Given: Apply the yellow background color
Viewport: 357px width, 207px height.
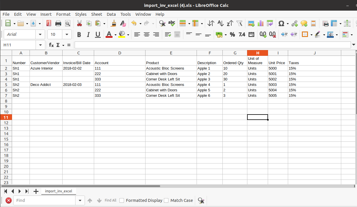Looking at the screenshot, I should pyautogui.click(x=122, y=35).
